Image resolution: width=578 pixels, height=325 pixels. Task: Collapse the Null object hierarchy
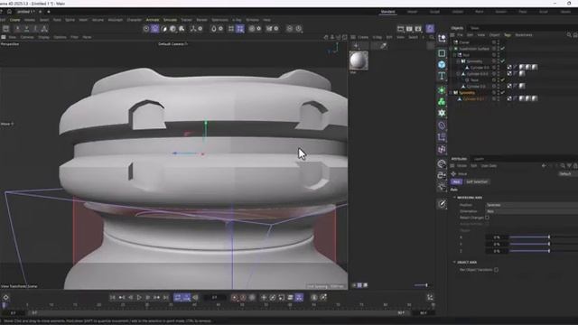[x=455, y=55]
